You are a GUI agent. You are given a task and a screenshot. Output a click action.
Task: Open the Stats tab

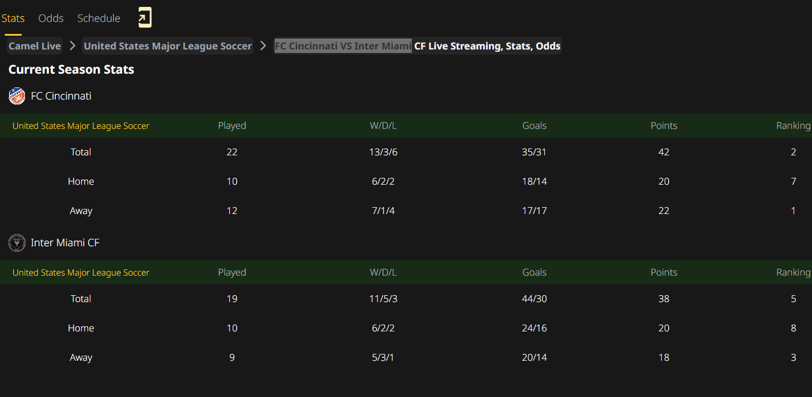pos(13,18)
